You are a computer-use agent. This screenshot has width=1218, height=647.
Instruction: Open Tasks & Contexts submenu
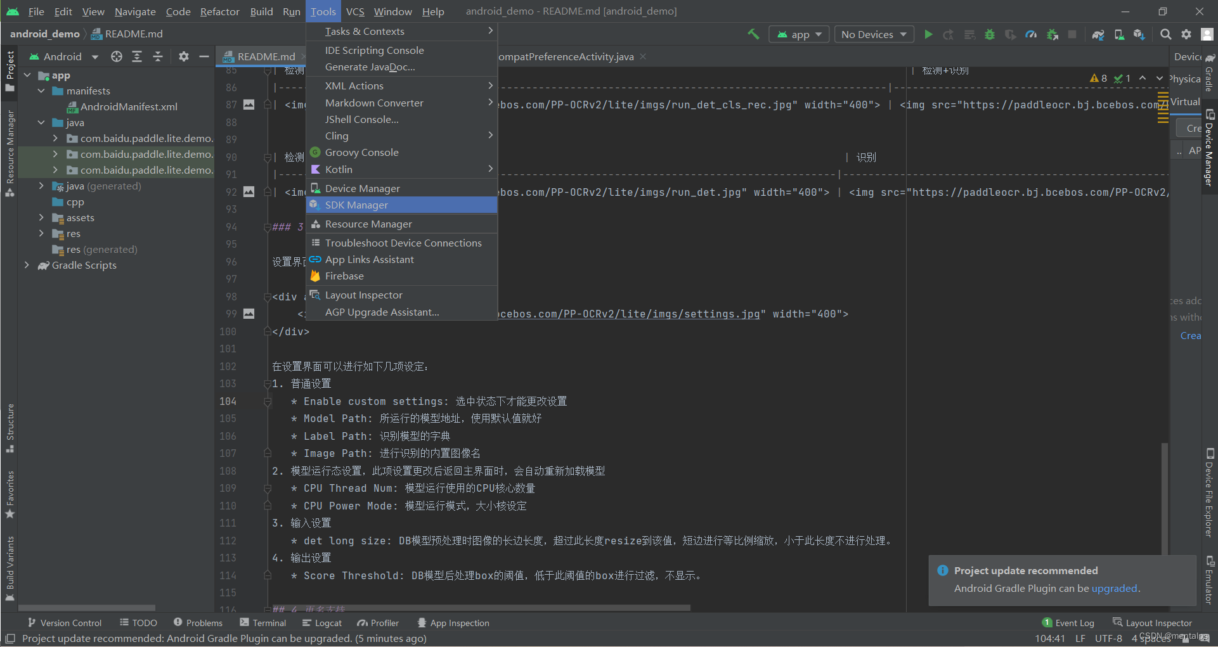[x=401, y=32]
